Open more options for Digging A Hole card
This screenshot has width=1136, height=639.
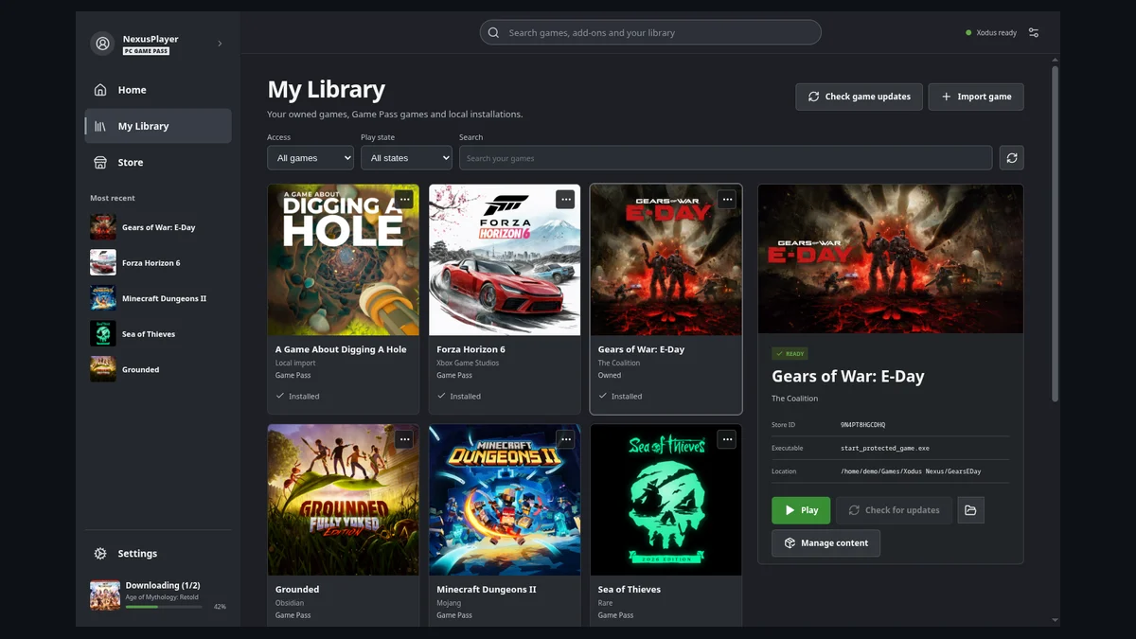[x=404, y=199]
